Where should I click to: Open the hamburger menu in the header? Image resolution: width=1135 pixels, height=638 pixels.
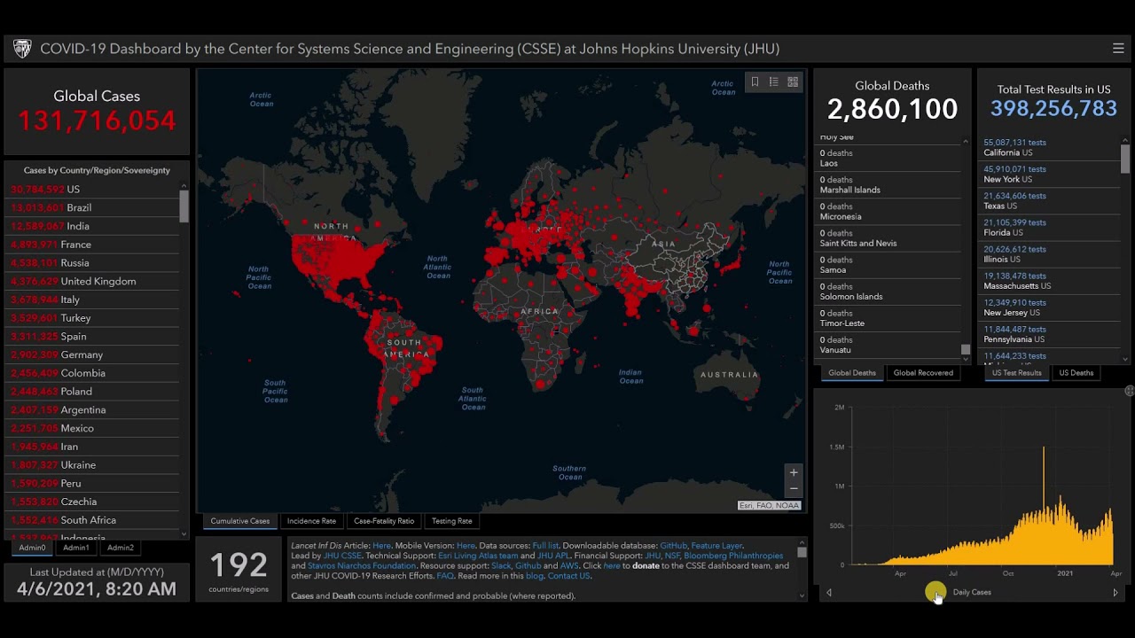click(1118, 49)
